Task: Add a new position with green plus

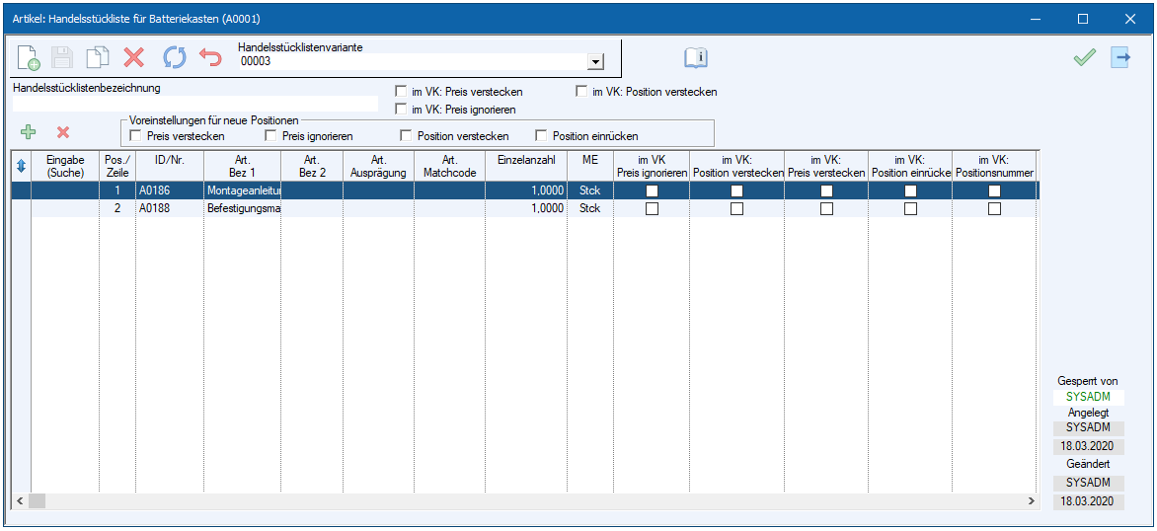Action: tap(29, 131)
